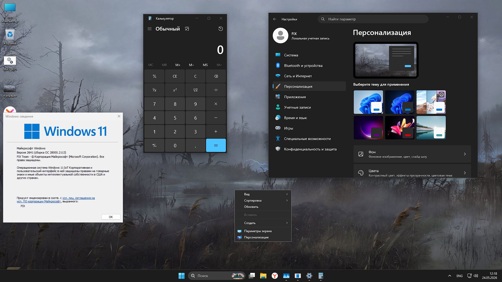
Task: Open the Windows Start menu
Action: [x=181, y=276]
